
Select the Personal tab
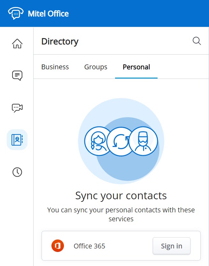pyautogui.click(x=136, y=67)
